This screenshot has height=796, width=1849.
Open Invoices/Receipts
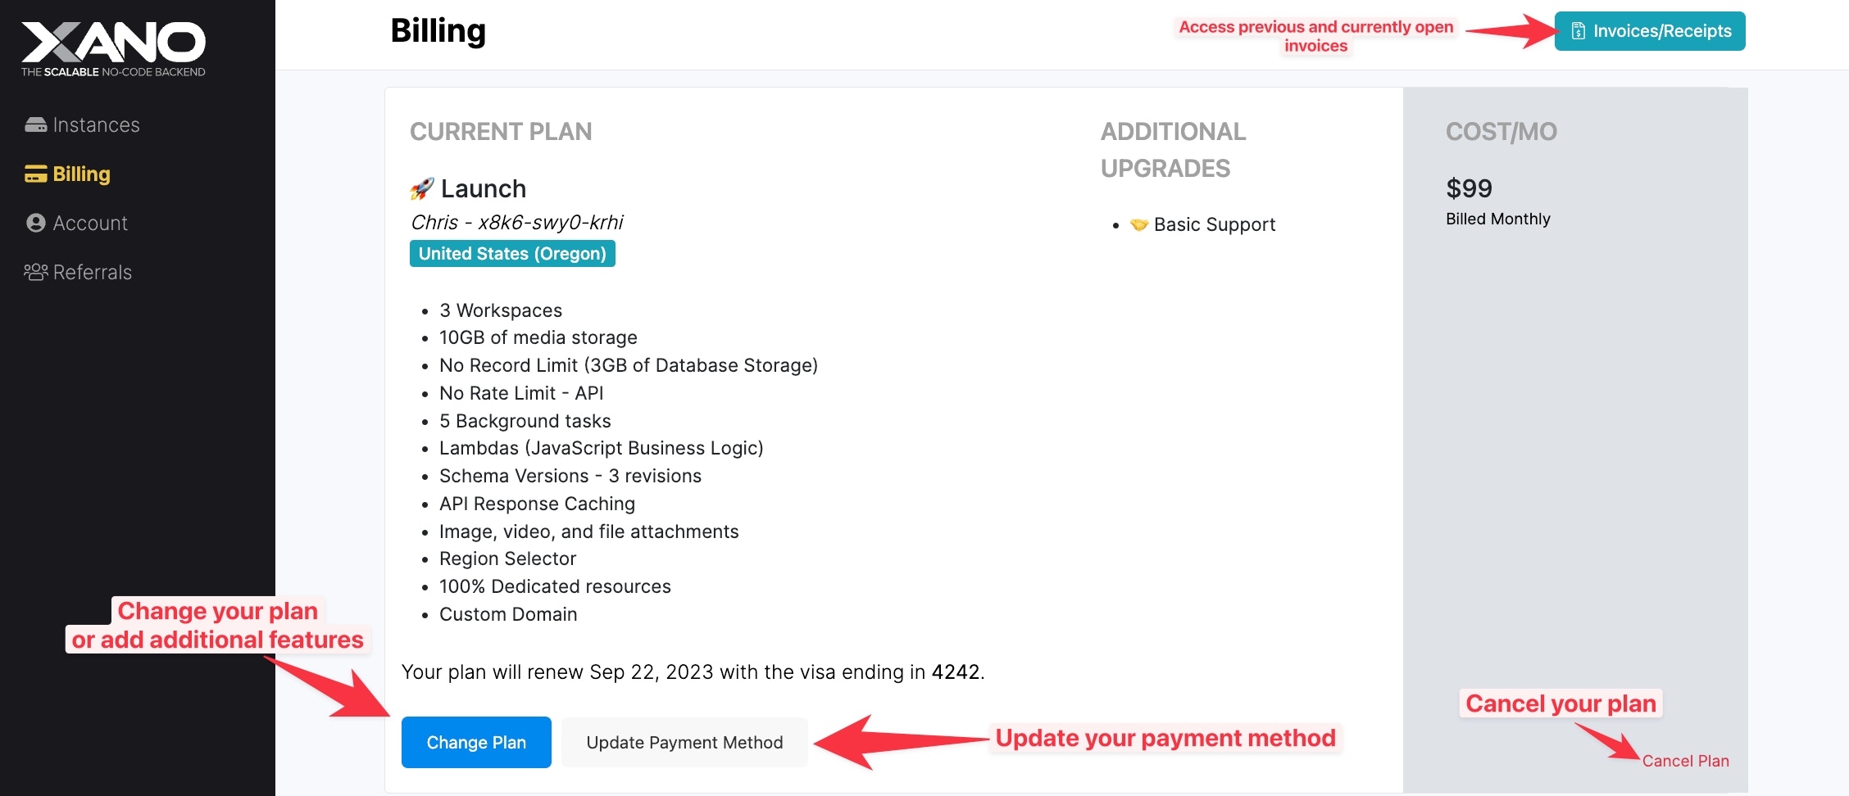(1650, 31)
